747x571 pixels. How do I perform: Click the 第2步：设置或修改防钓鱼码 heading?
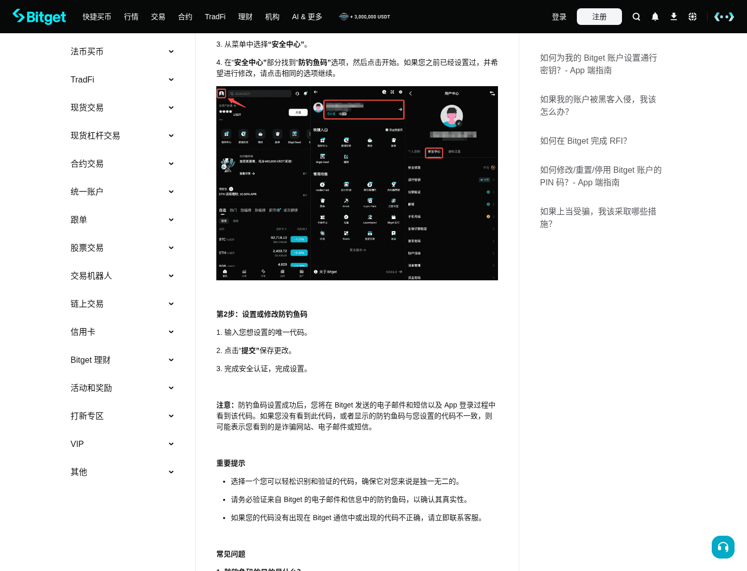[x=262, y=314]
